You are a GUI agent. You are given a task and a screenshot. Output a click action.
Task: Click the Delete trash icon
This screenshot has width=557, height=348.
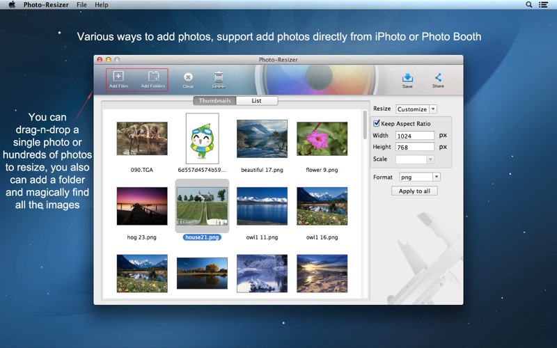tap(219, 78)
